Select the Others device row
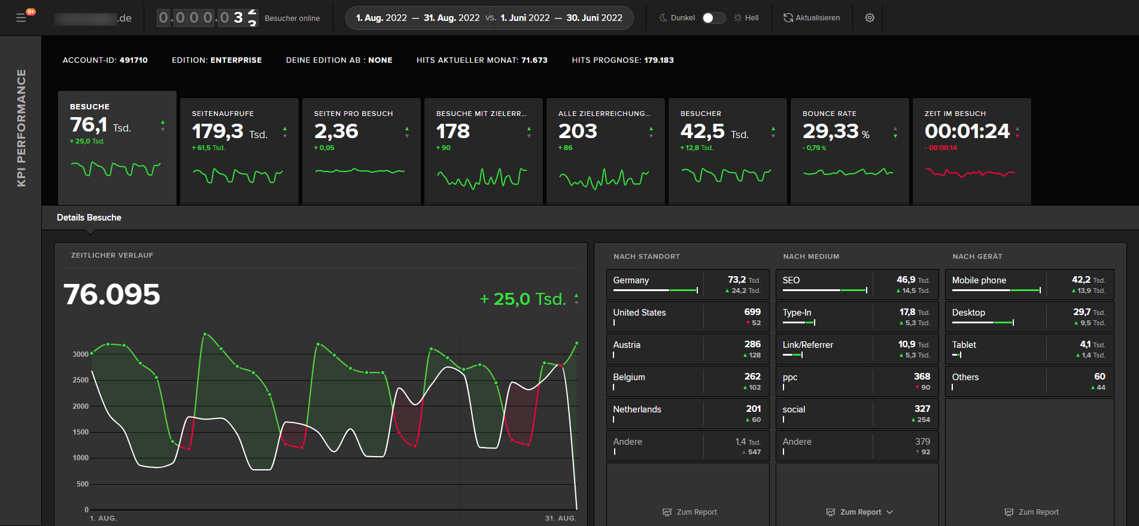Viewport: 1139px width, 526px height. click(x=1029, y=381)
